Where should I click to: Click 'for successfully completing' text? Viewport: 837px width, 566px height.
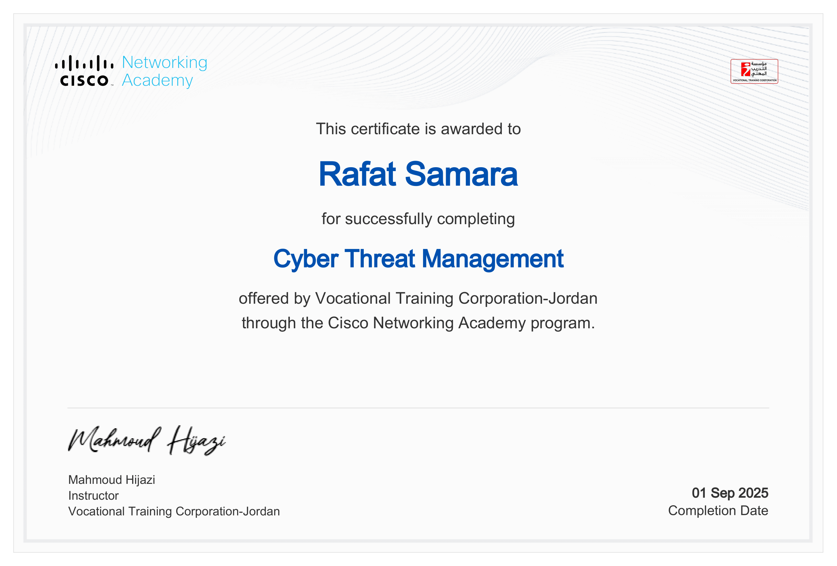pyautogui.click(x=418, y=219)
